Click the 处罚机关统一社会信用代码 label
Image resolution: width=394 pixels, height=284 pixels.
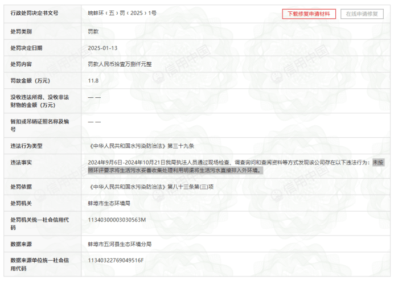[x=39, y=224]
